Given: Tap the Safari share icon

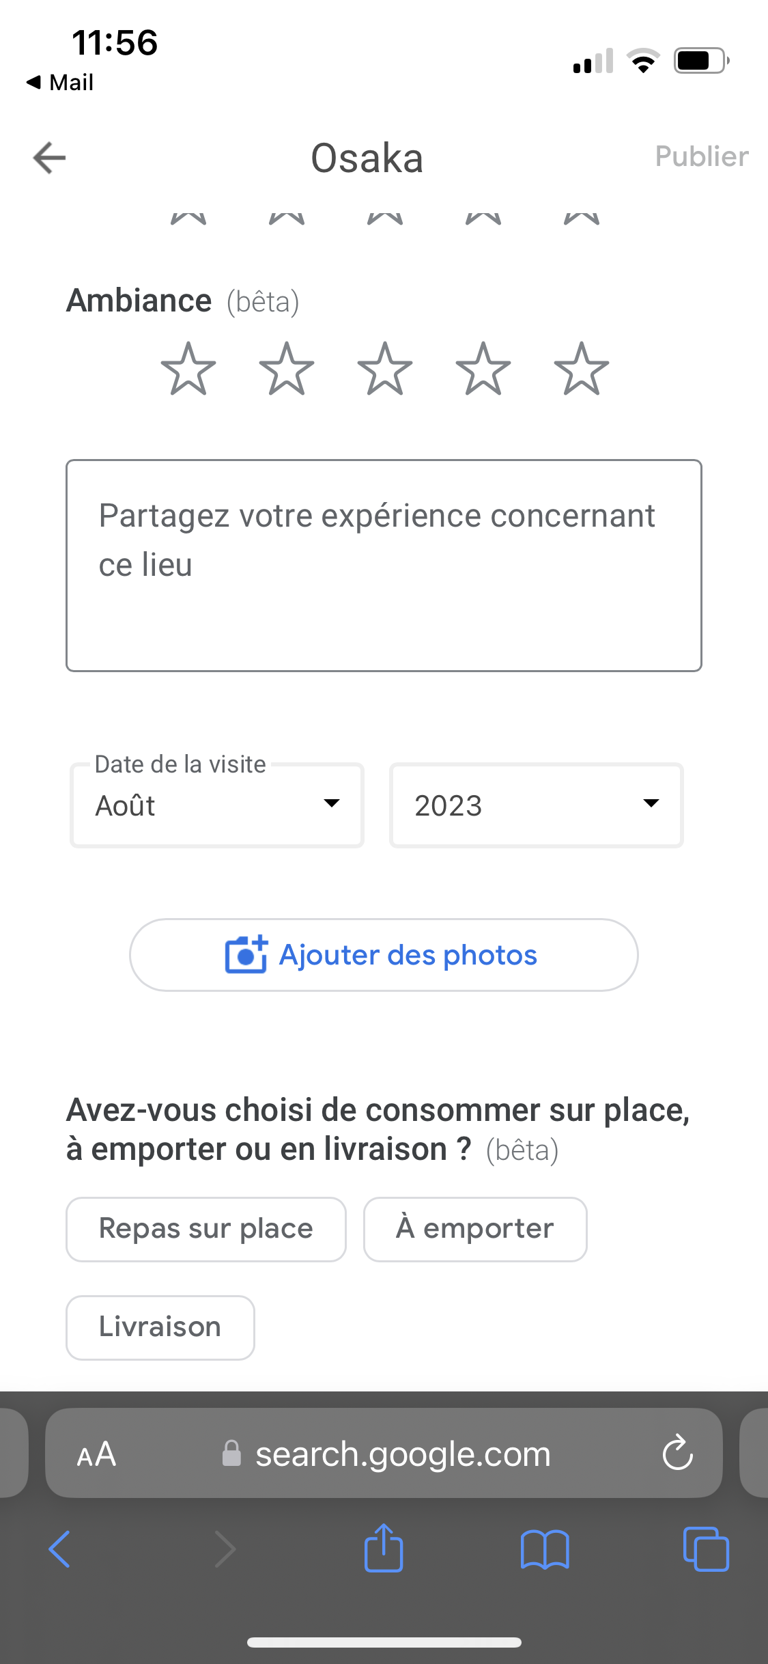Looking at the screenshot, I should pyautogui.click(x=384, y=1548).
